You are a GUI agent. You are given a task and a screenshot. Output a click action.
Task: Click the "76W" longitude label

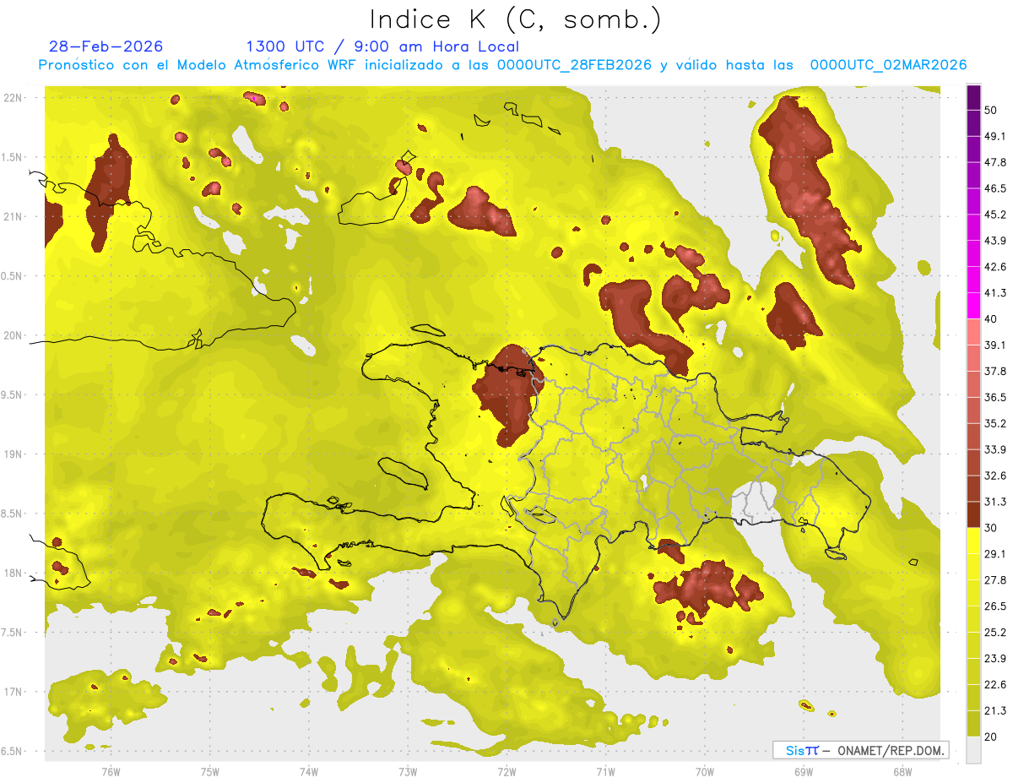point(111,772)
